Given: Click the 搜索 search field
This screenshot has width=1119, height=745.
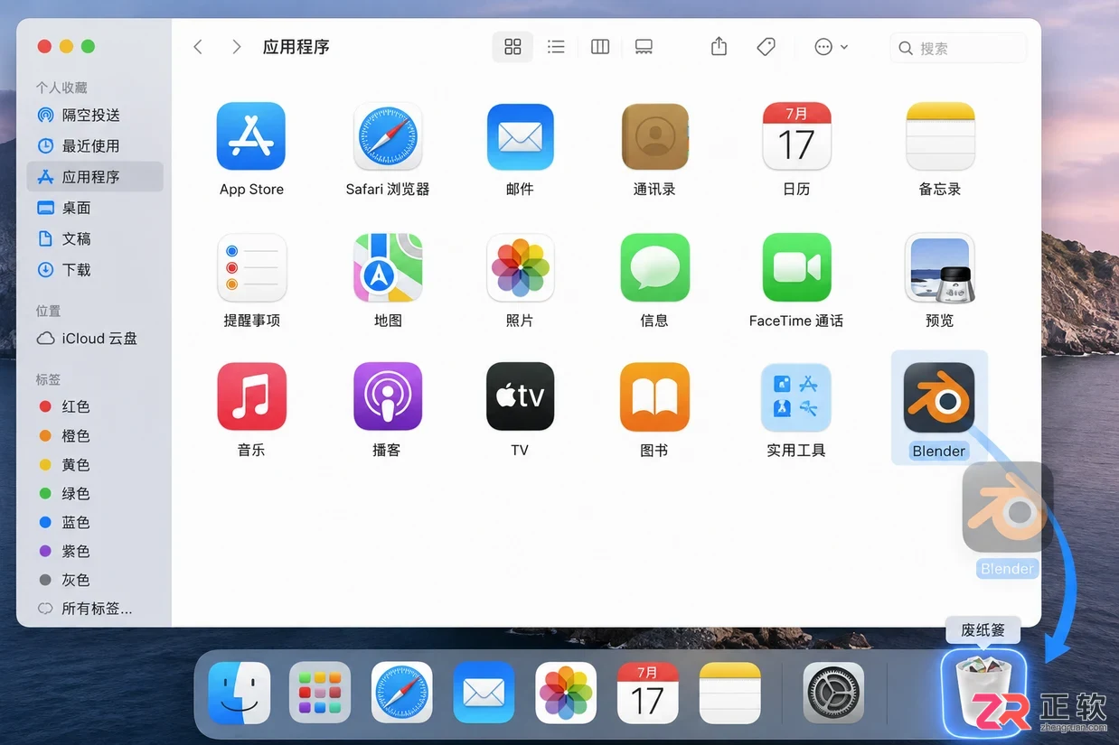Looking at the screenshot, I should coord(958,48).
